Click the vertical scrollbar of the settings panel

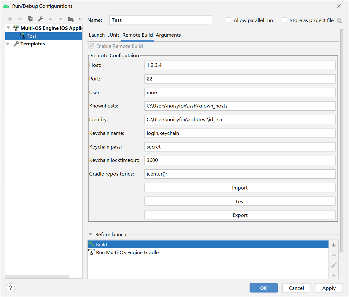(342, 141)
